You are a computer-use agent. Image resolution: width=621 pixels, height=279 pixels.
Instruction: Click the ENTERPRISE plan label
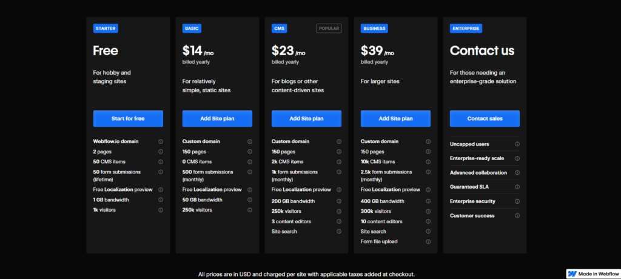click(x=466, y=29)
